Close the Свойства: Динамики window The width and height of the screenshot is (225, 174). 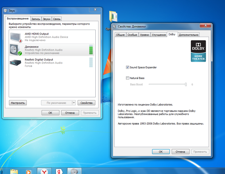[x=206, y=25]
